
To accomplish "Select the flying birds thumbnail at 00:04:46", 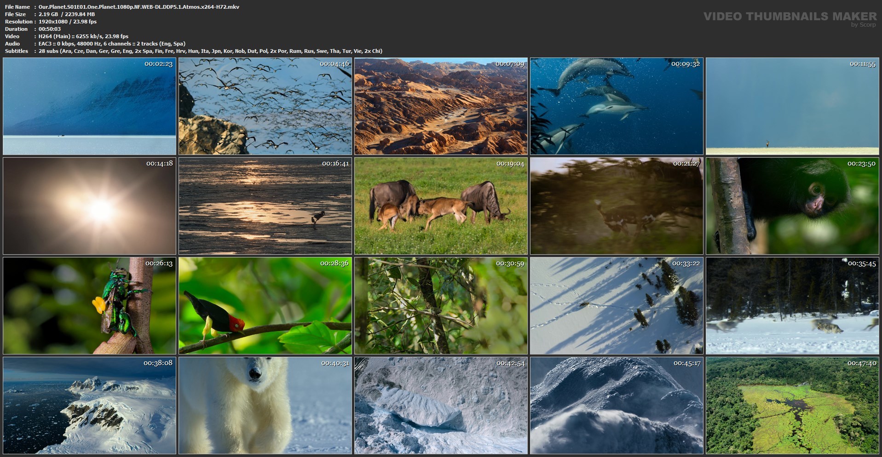I will (265, 106).
